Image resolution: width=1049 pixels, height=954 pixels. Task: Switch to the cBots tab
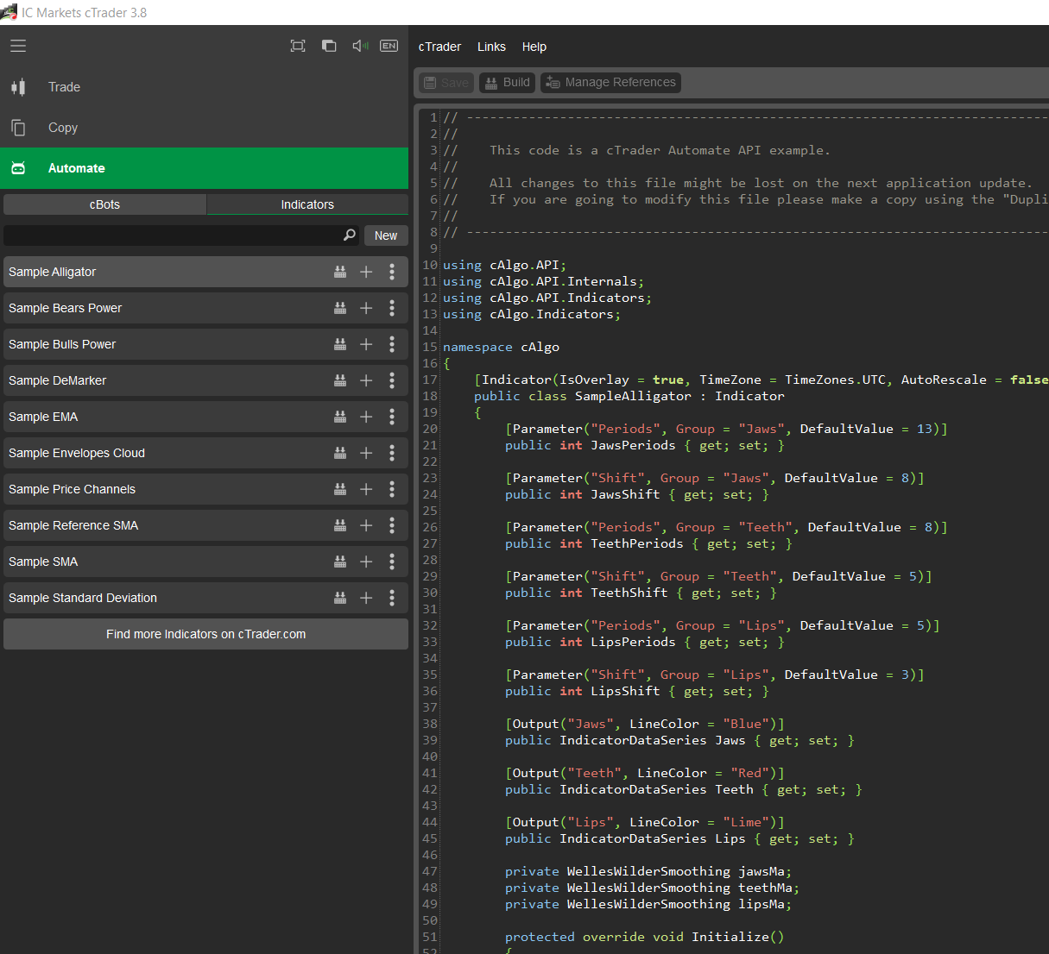tap(104, 204)
